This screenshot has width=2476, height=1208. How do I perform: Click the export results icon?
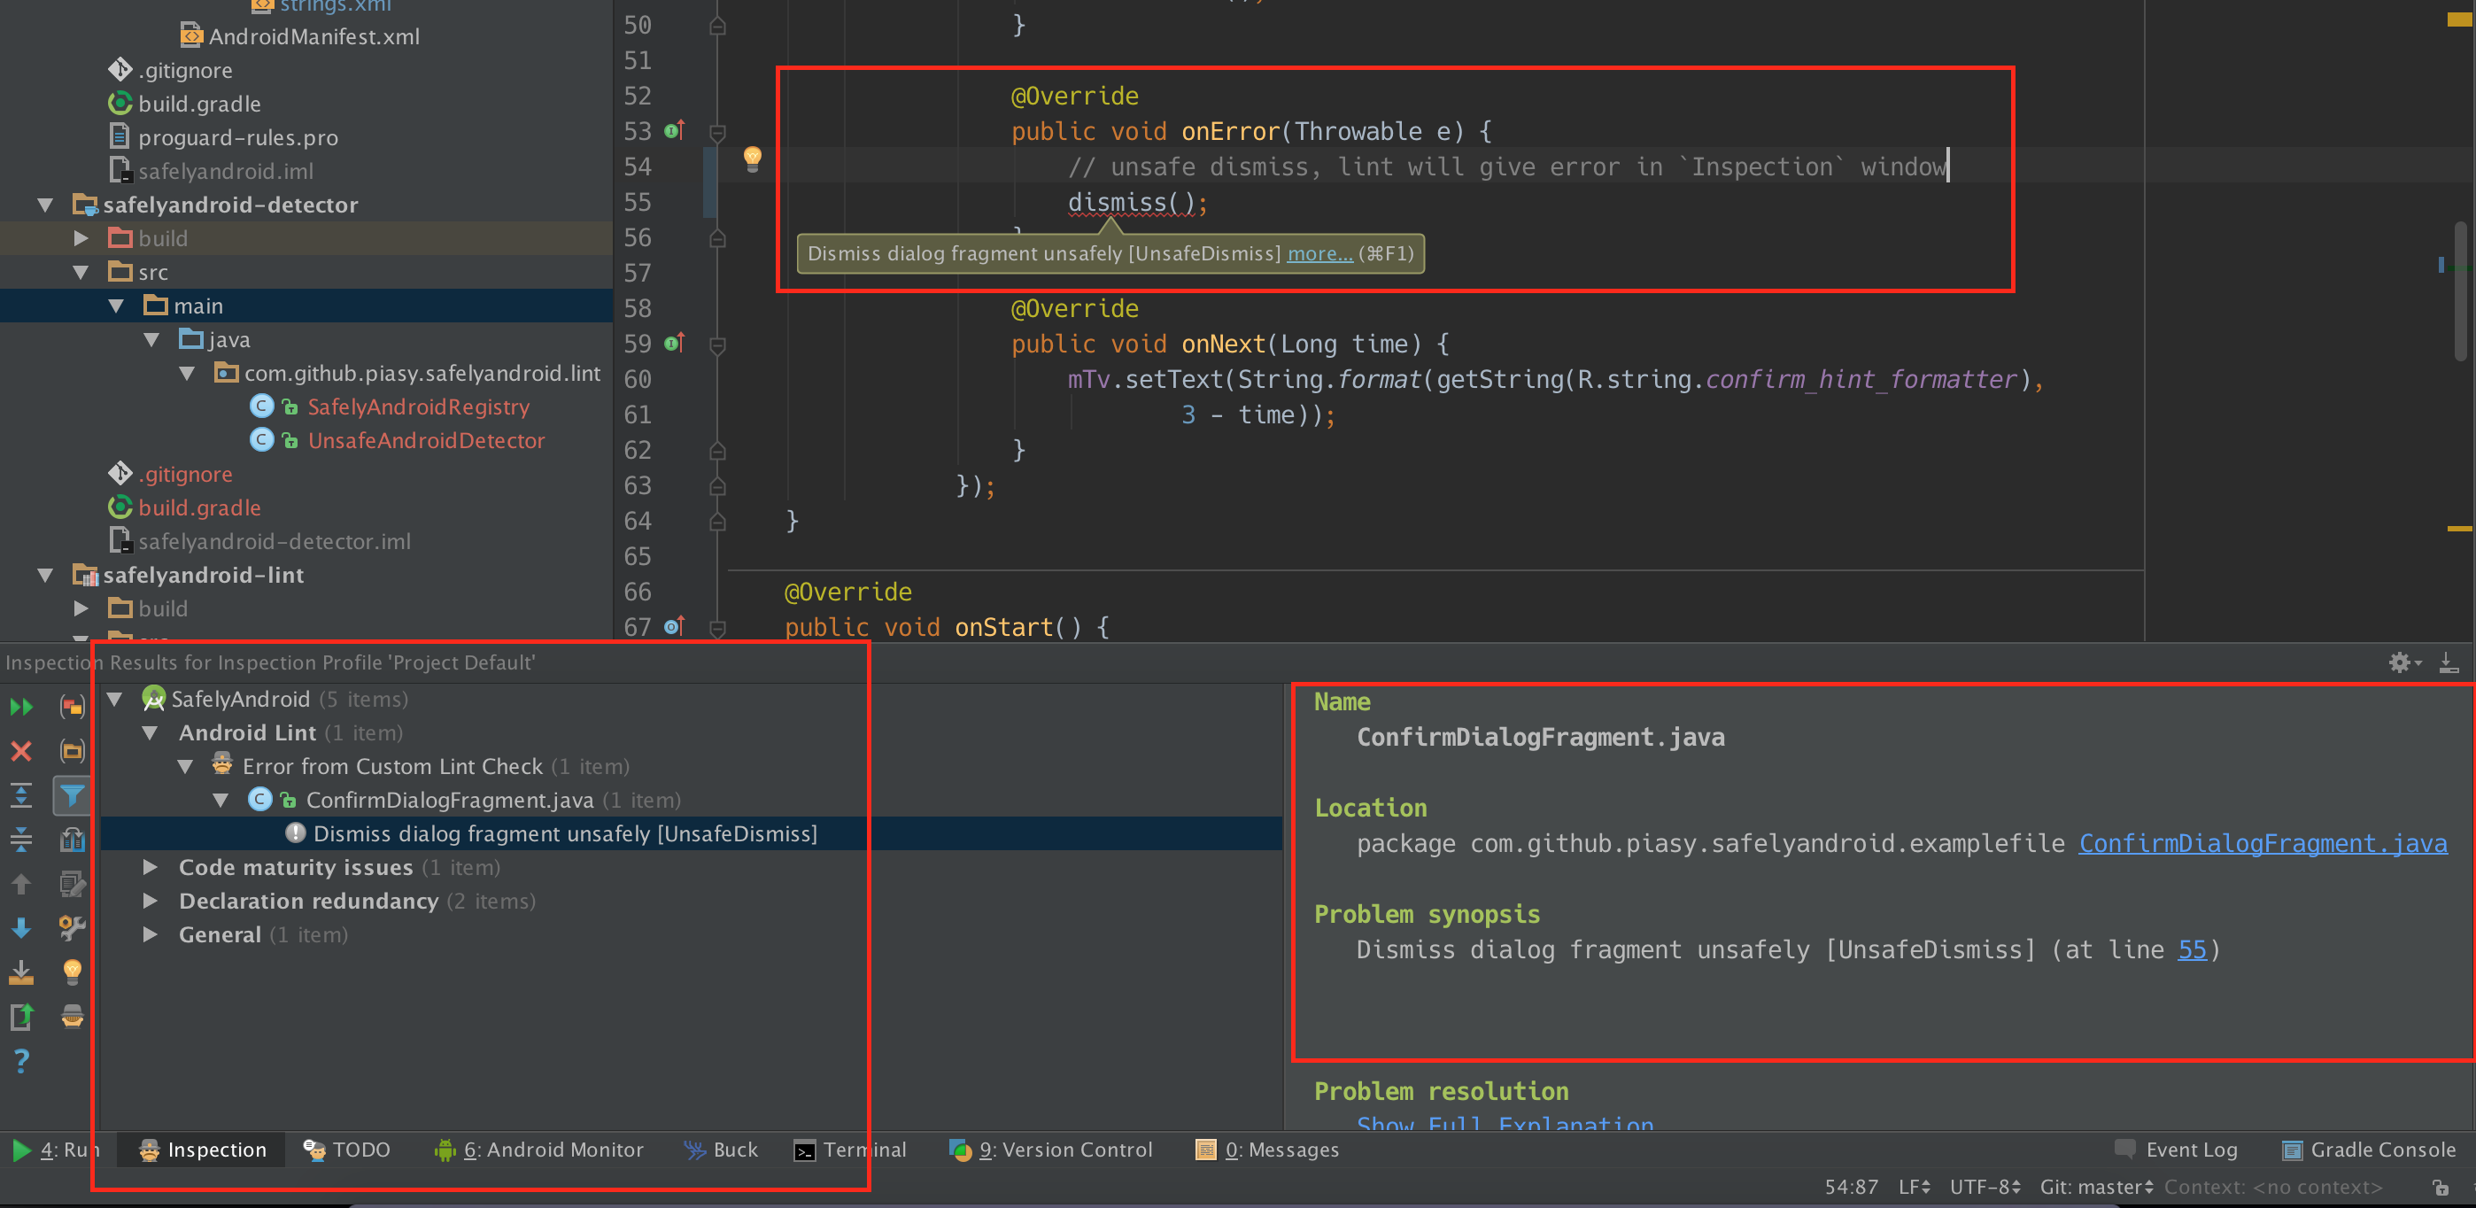(21, 1016)
